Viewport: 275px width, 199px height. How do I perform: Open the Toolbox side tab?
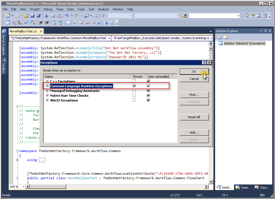click(x=4, y=66)
